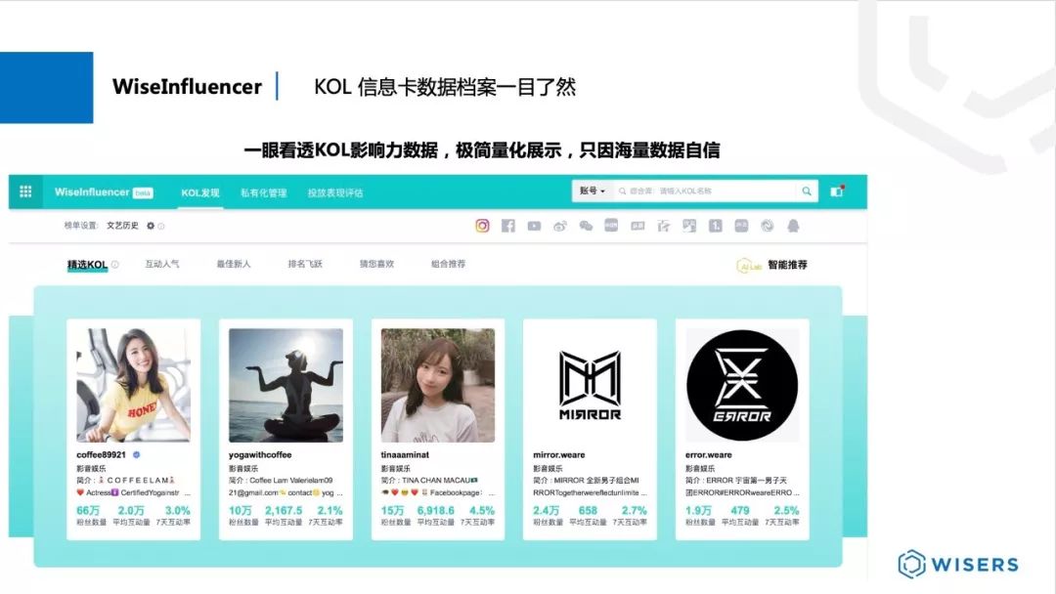The height and width of the screenshot is (594, 1056).
Task: Click the search magnifier button
Action: (806, 191)
